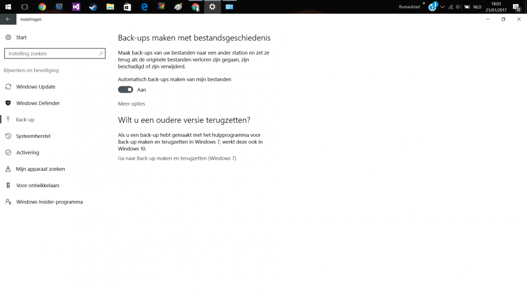Restore down the Instellingen window
This screenshot has width=527, height=296.
pos(503,19)
